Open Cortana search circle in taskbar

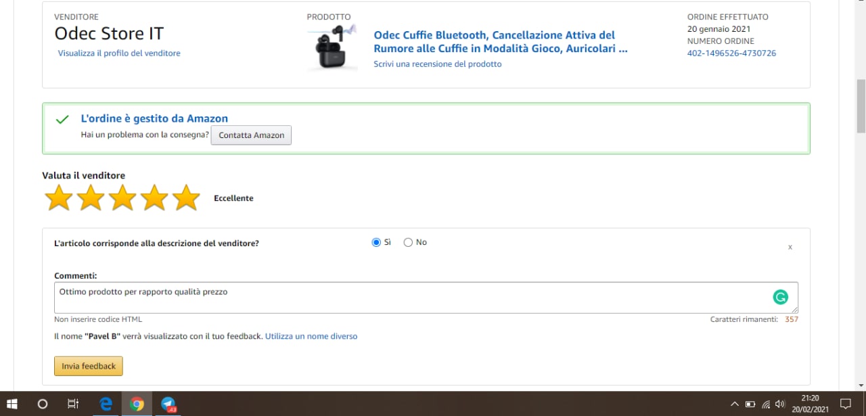43,404
